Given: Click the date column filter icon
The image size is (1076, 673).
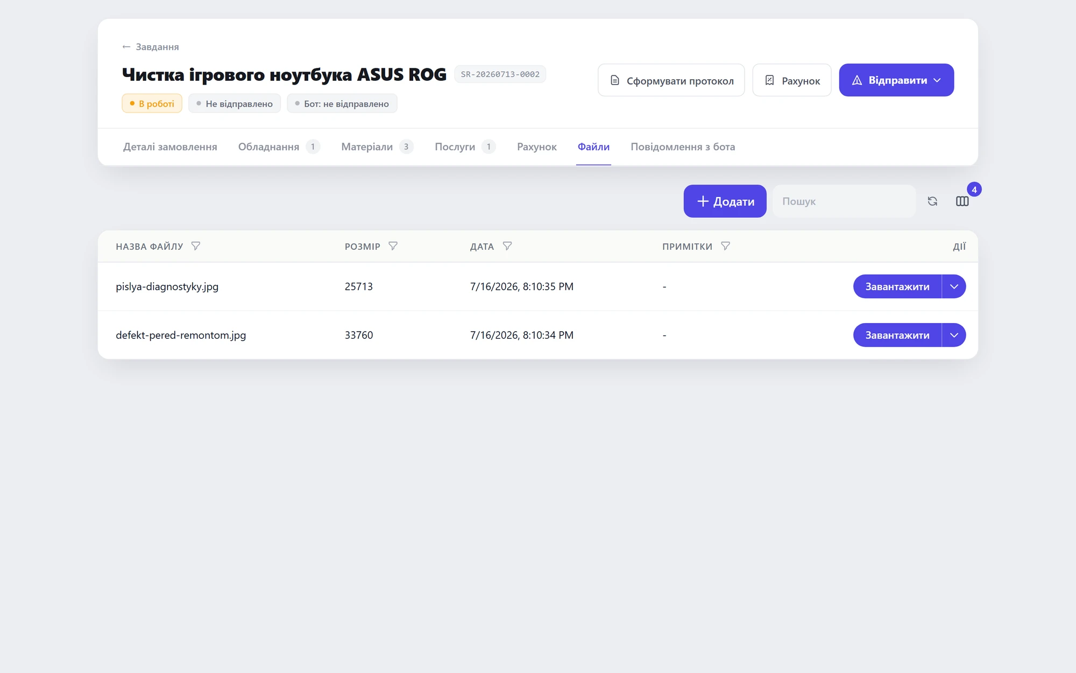Looking at the screenshot, I should tap(507, 246).
